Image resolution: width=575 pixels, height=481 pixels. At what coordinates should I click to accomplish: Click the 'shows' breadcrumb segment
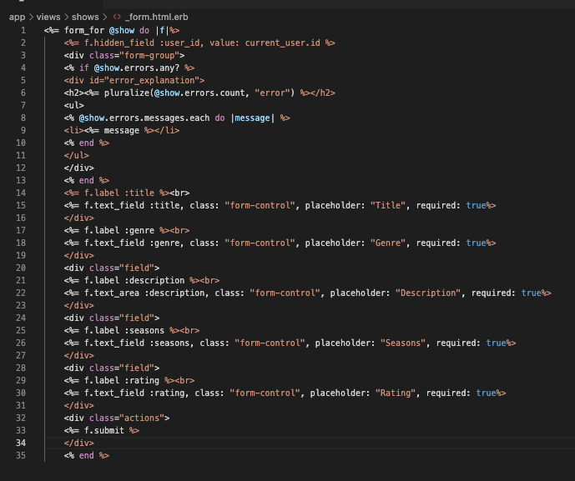pyautogui.click(x=85, y=17)
